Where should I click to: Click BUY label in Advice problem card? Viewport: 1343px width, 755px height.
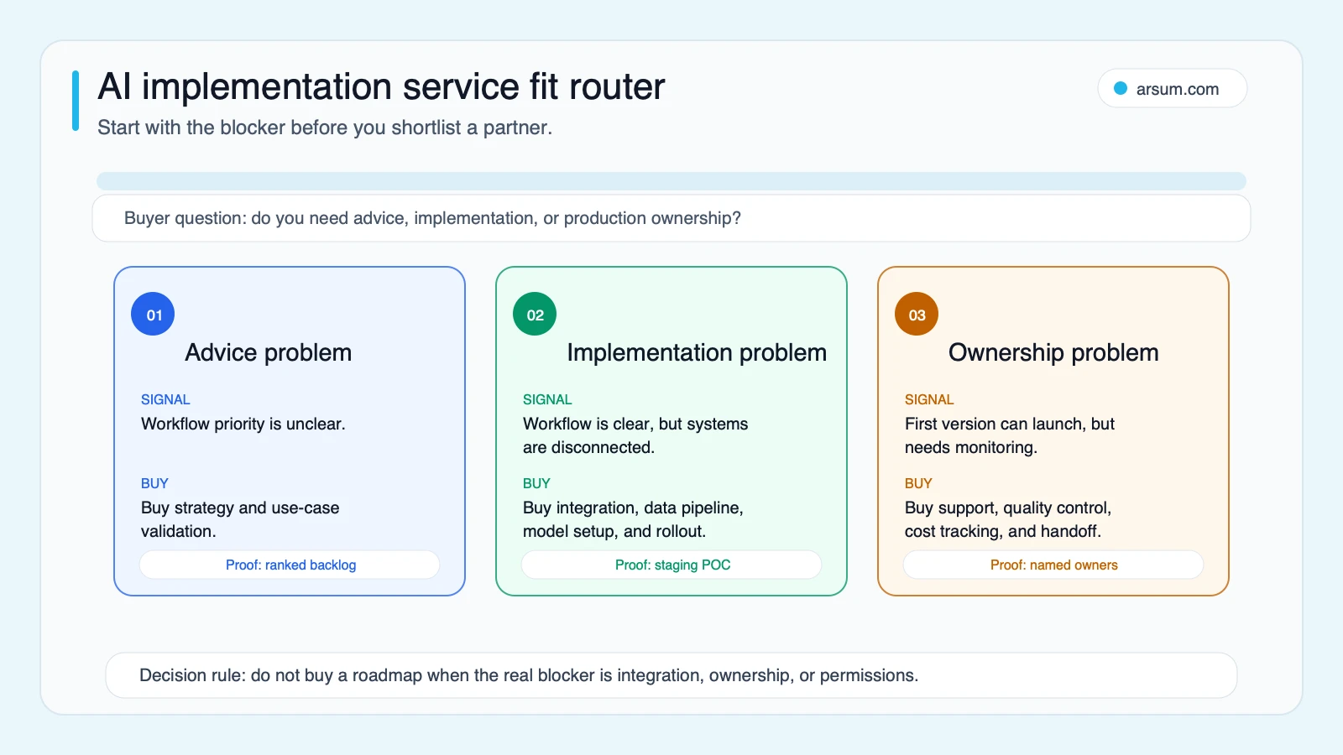pos(154,483)
